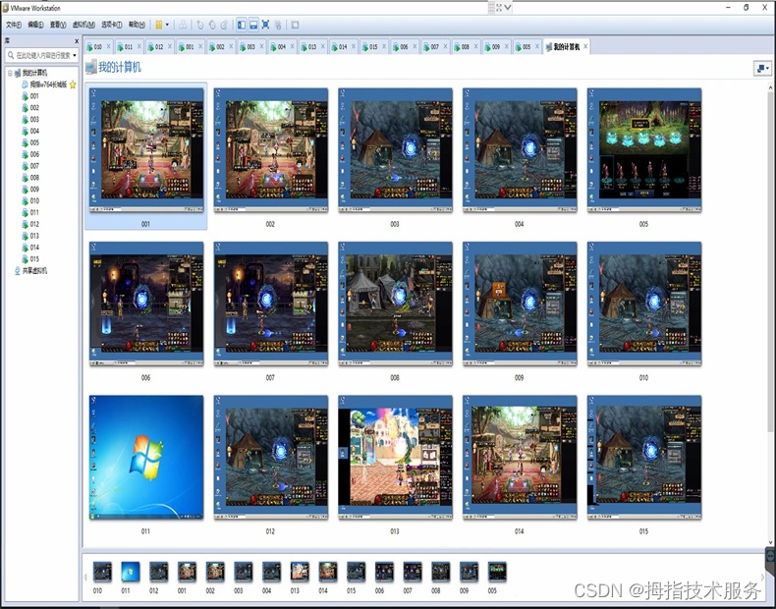Open the 虚拟机 (VM) menu
Viewport: 776px width, 609px height.
tap(83, 25)
